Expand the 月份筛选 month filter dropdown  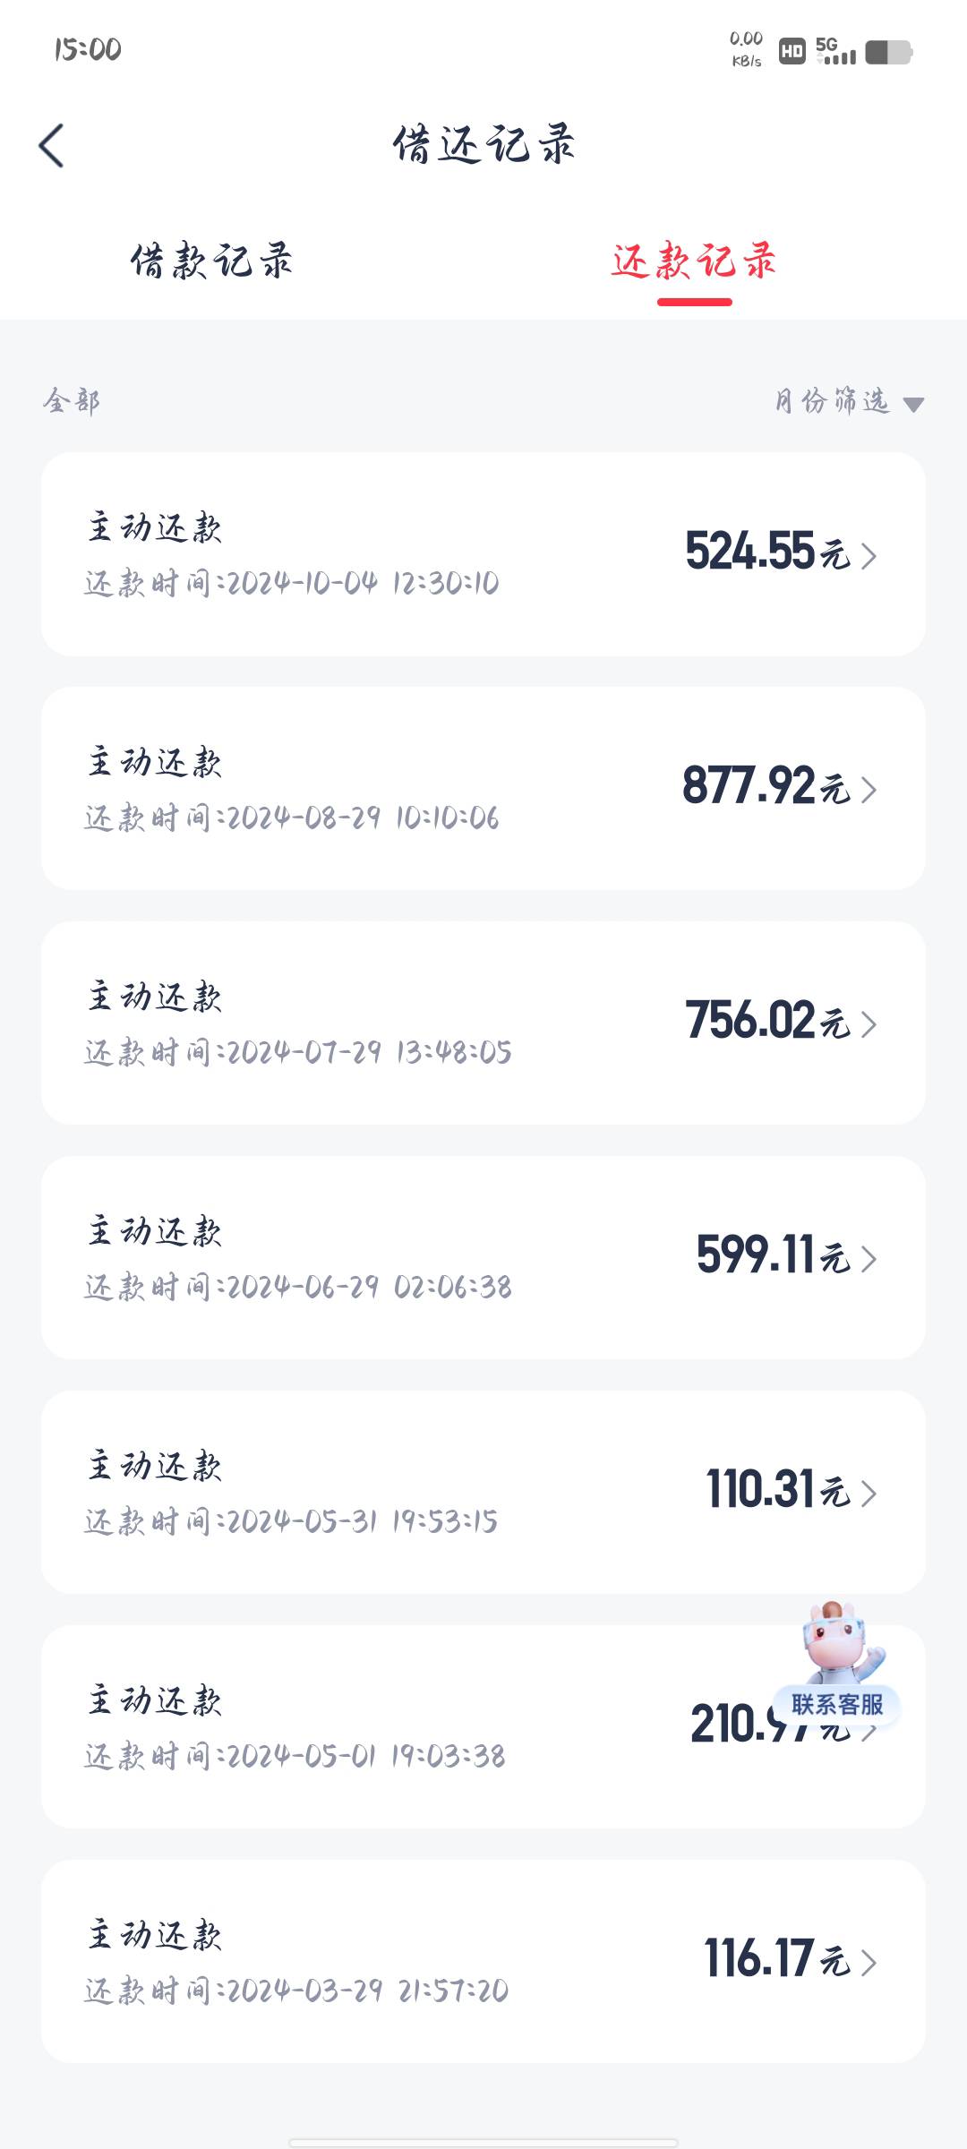tap(849, 401)
